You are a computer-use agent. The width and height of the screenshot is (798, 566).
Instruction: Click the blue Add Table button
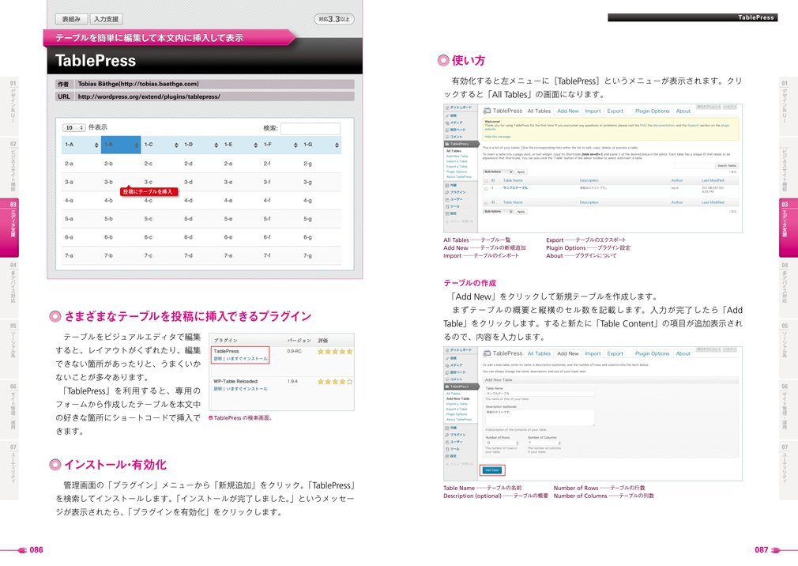(492, 470)
